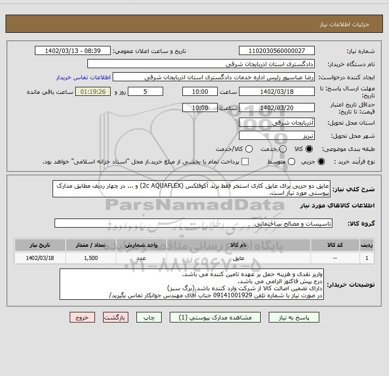Toggle Islamic treasury payment checkbox
Viewport: 389px width, 376px height.
pos(245,162)
